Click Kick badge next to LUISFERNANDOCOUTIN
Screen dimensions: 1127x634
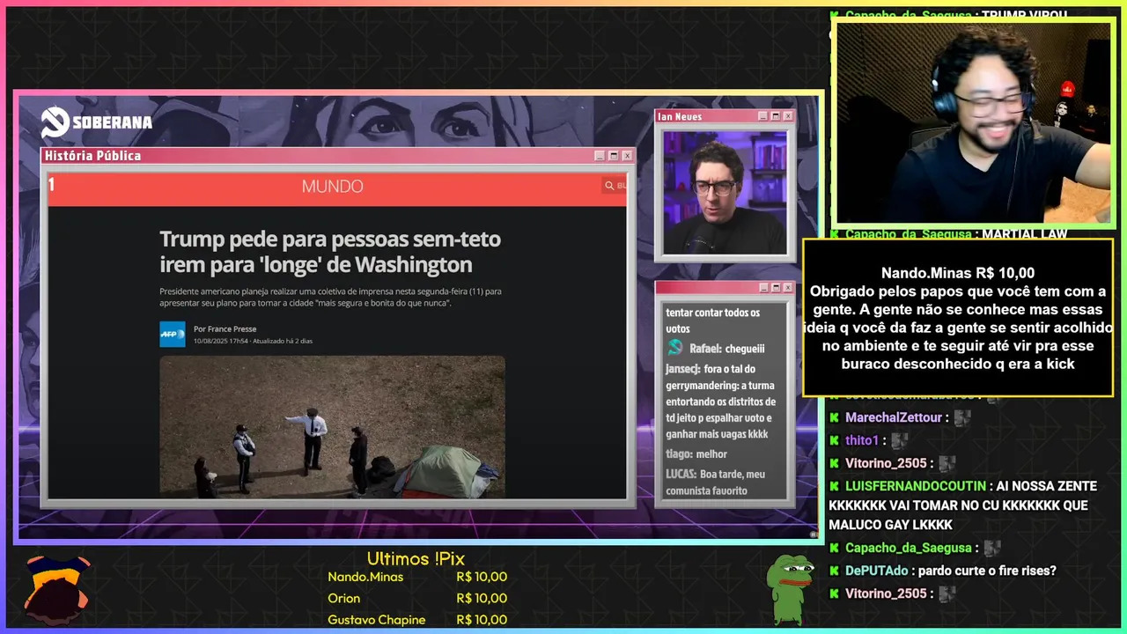pos(834,486)
